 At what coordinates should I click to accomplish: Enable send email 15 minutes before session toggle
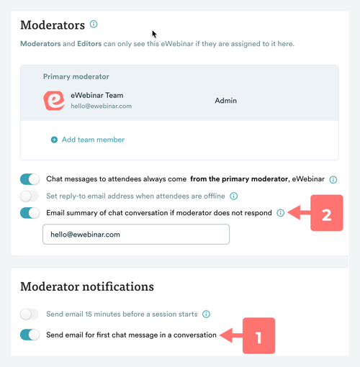pos(30,314)
